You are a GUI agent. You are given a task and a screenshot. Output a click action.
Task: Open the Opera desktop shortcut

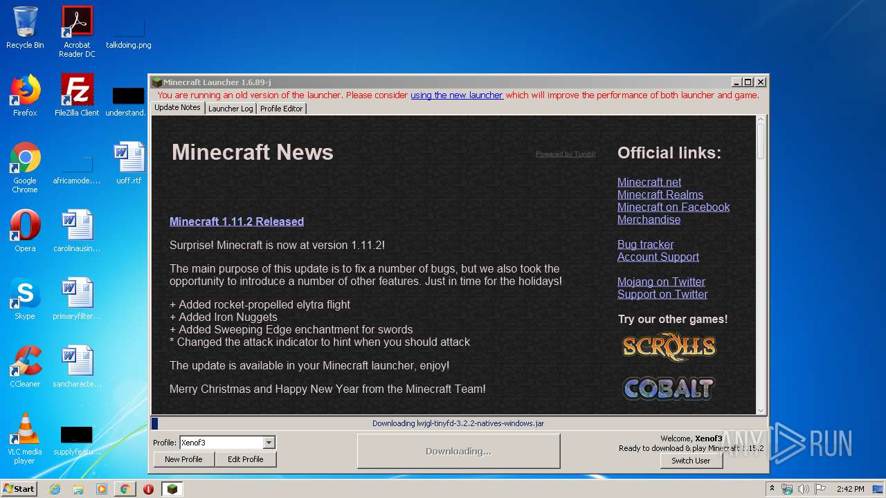tap(25, 231)
